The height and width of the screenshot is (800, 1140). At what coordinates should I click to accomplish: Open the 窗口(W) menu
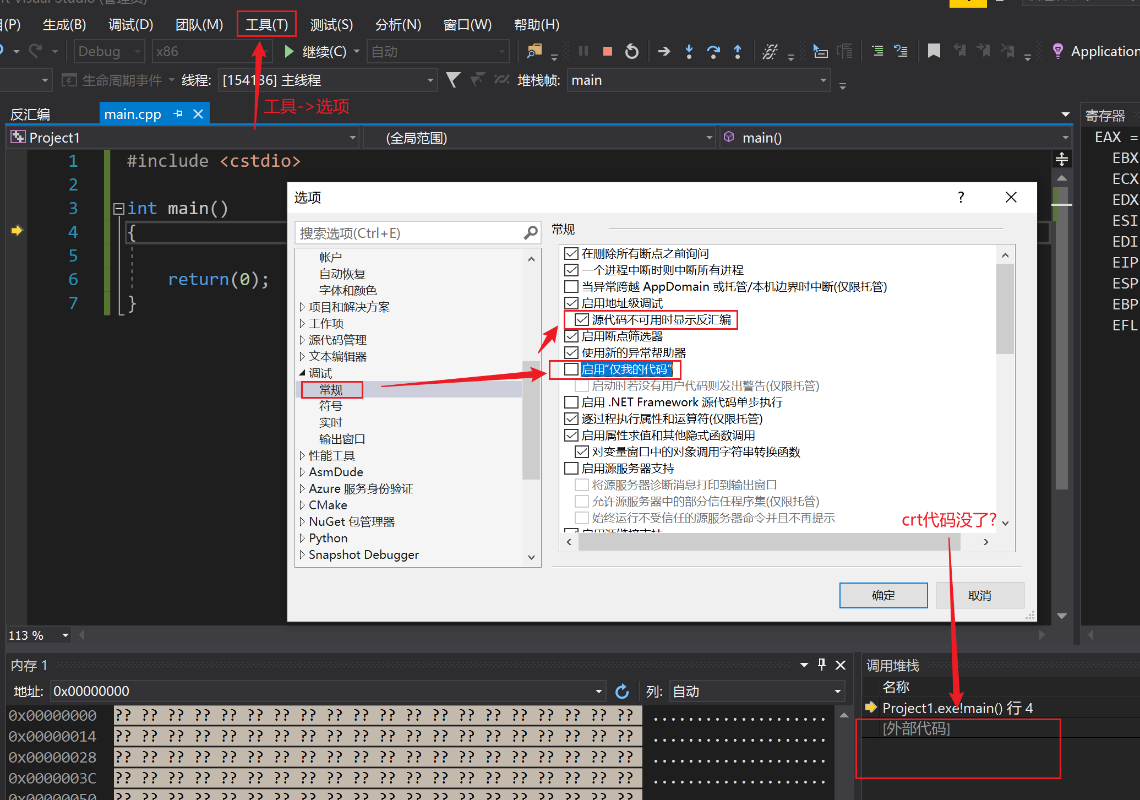tap(467, 25)
